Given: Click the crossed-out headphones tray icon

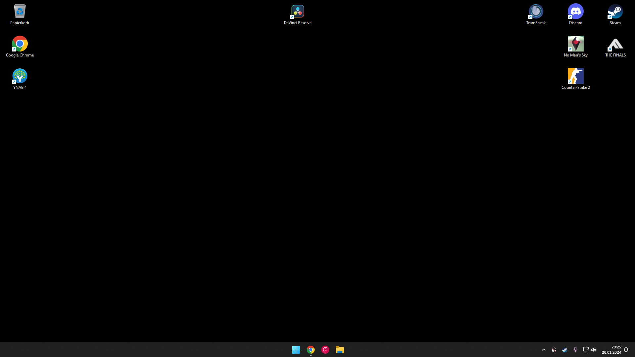Looking at the screenshot, I should [554, 350].
